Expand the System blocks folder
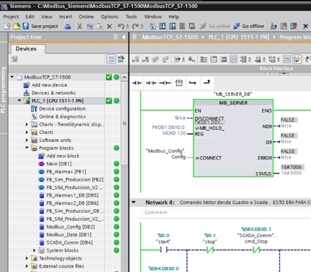The image size is (311, 272). (x=34, y=251)
